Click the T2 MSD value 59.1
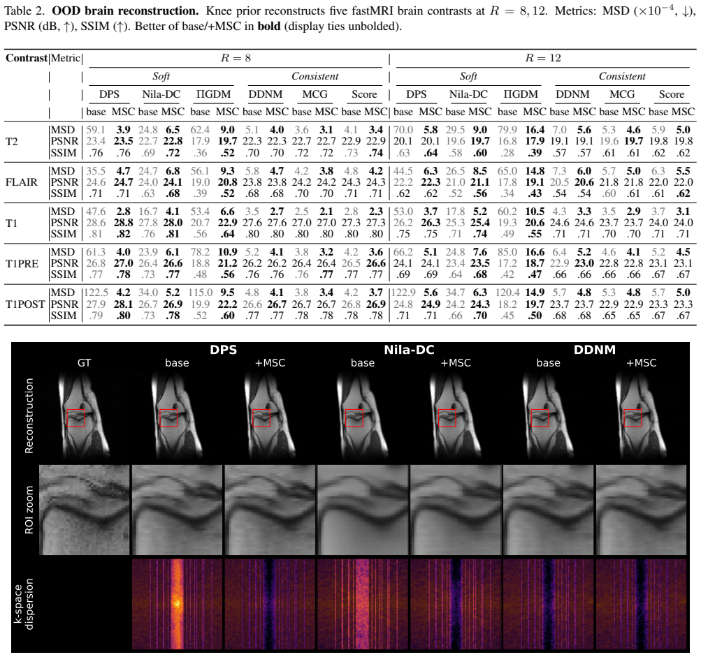The height and width of the screenshot is (657, 701). point(96,130)
